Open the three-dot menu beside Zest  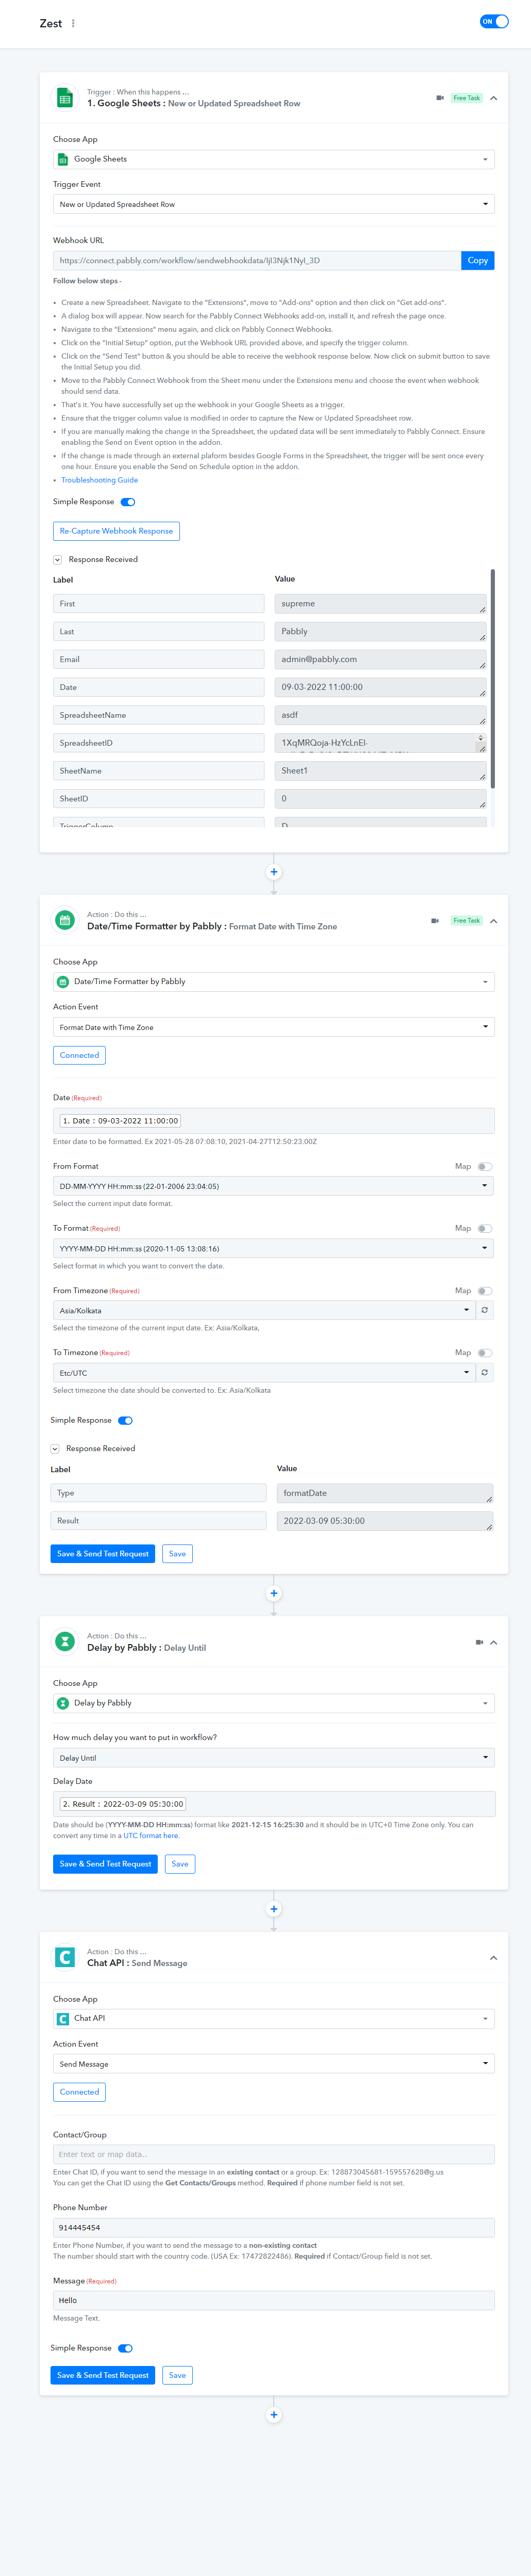coord(73,23)
